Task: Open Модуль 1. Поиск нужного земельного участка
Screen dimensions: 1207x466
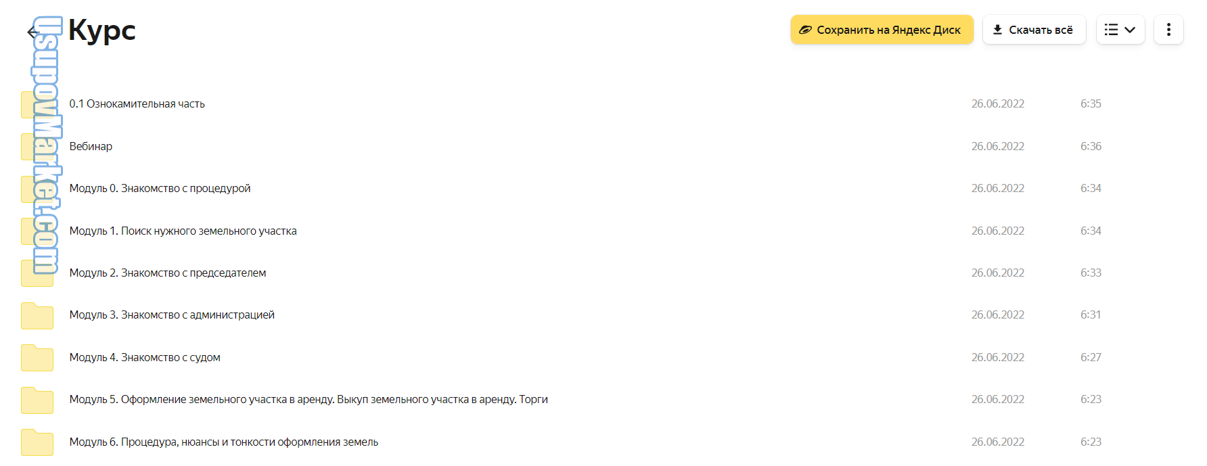Action: (183, 231)
